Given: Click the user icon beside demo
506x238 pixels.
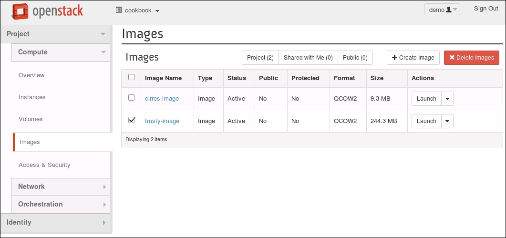Looking at the screenshot, I should point(448,10).
